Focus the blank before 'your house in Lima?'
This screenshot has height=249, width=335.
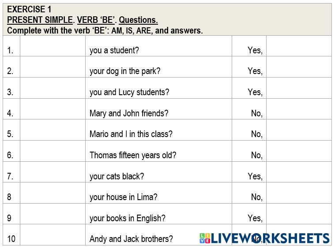53,193
